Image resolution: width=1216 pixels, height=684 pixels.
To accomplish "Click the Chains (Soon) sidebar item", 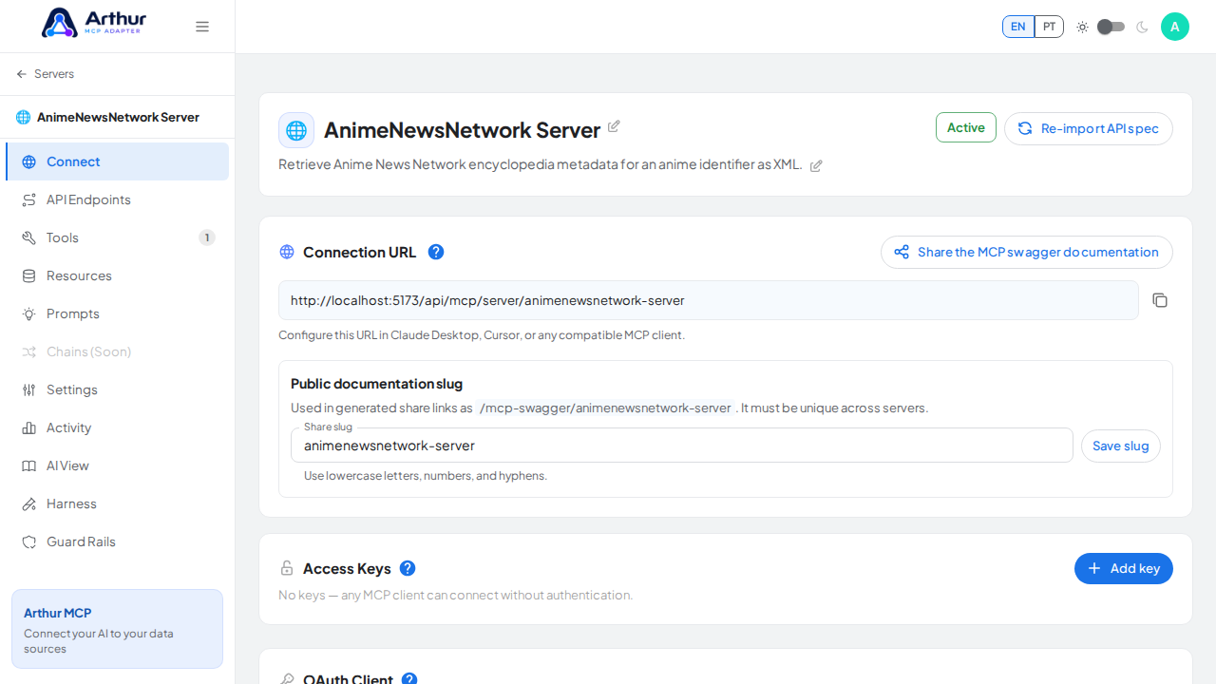I will pos(118,351).
